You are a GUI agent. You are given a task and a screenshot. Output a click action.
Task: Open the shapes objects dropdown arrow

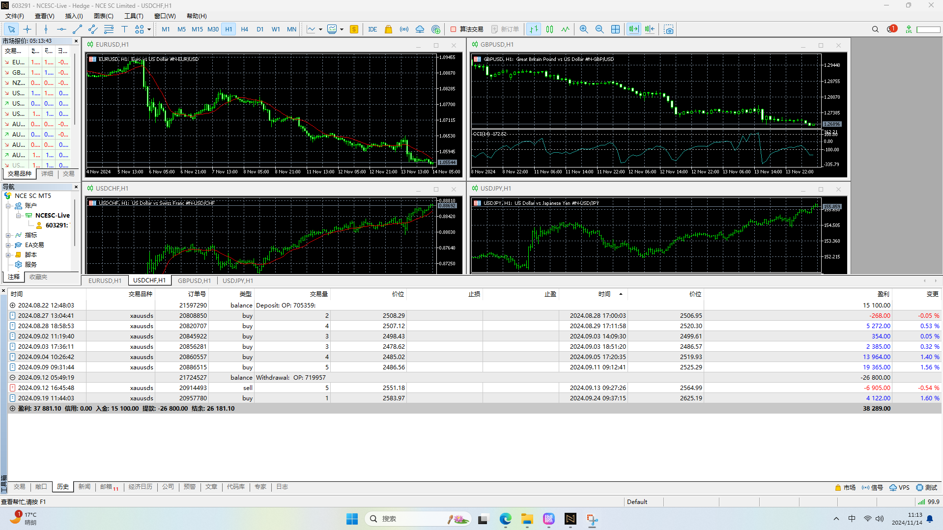pyautogui.click(x=149, y=29)
